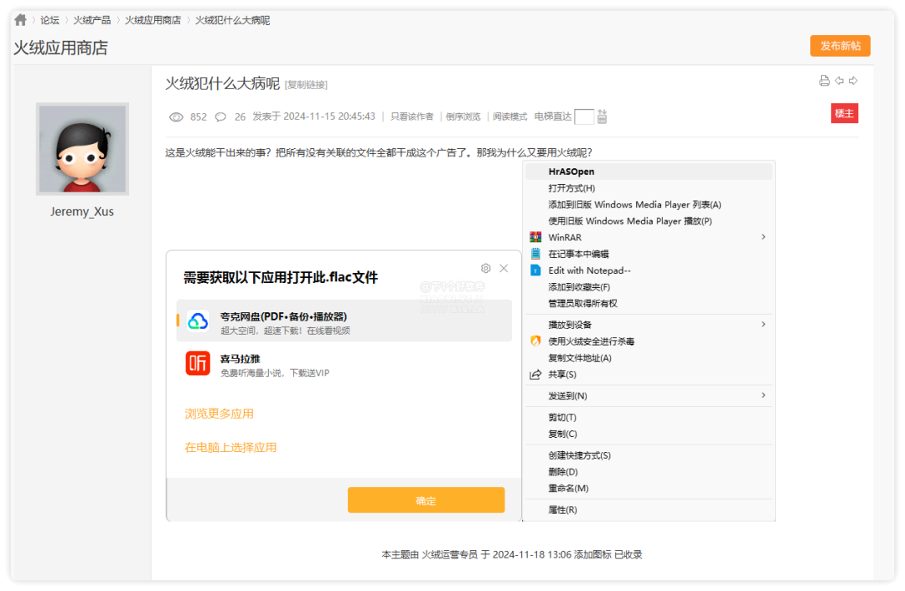Viewport: 905px width, 591px height.
Task: Click the orange 确定 button
Action: click(426, 501)
